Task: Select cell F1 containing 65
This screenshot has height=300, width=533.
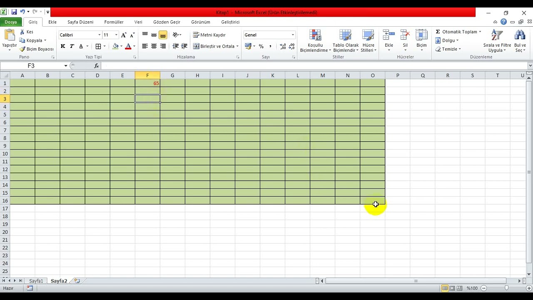Action: coord(147,83)
